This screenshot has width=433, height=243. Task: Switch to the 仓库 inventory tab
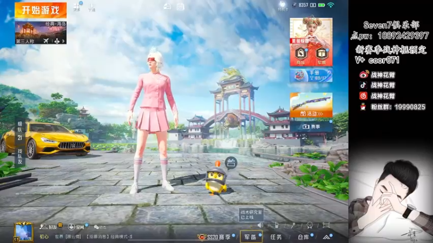(x=304, y=237)
